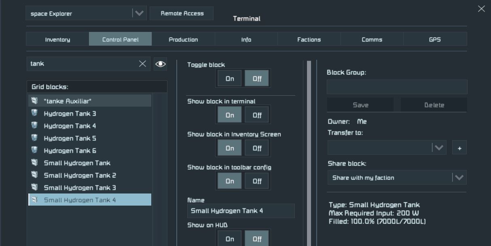Screen dimensions: 491x246
Task: Set Show block in terminal to Off
Action: 257,115
